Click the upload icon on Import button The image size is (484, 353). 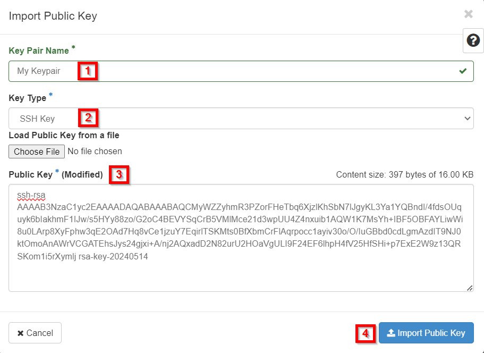pos(391,333)
